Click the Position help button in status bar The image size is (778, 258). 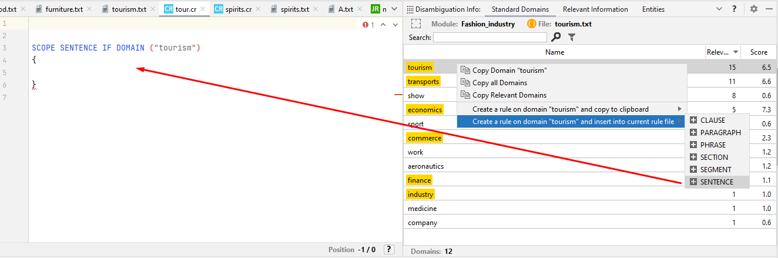[x=389, y=250]
